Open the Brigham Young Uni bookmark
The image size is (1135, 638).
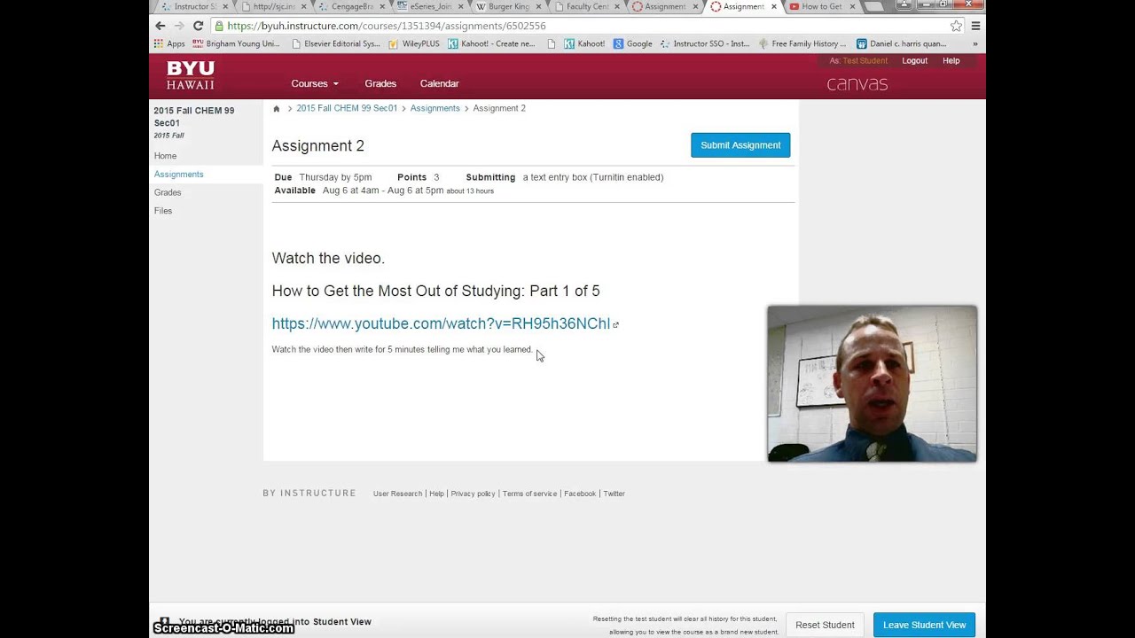tap(236, 43)
